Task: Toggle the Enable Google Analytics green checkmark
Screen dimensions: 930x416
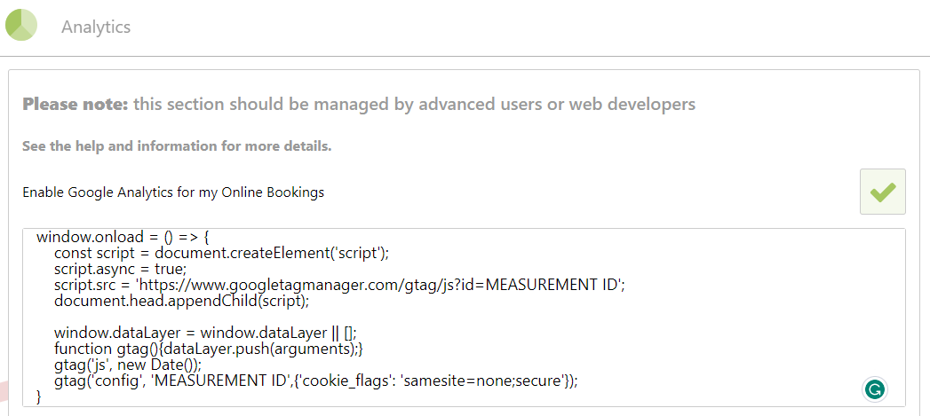Action: [883, 192]
